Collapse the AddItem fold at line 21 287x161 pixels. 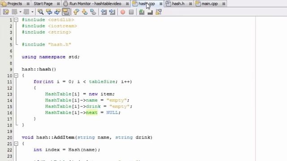pos(16,144)
